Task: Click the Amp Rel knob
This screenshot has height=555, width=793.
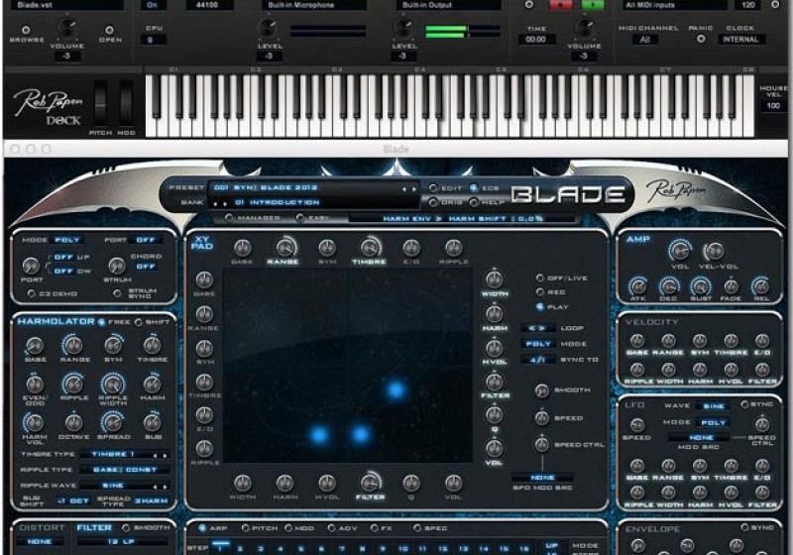Action: pos(760,286)
